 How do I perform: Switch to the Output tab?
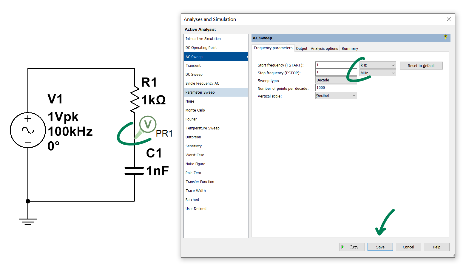pos(301,49)
